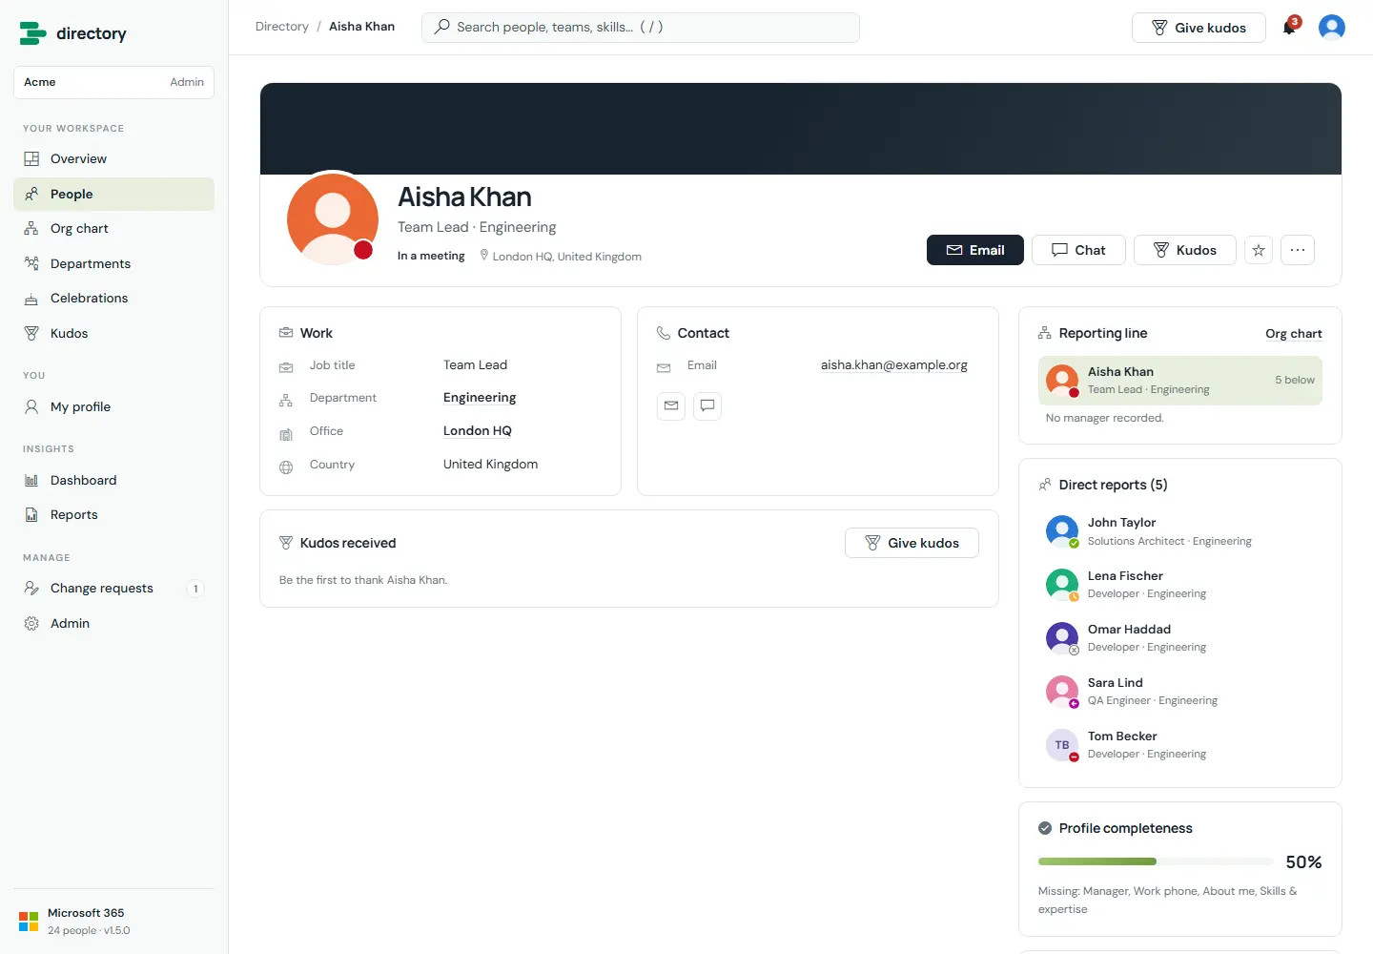
Task: Open John Taylor's avatar in direct reports
Action: click(1062, 530)
